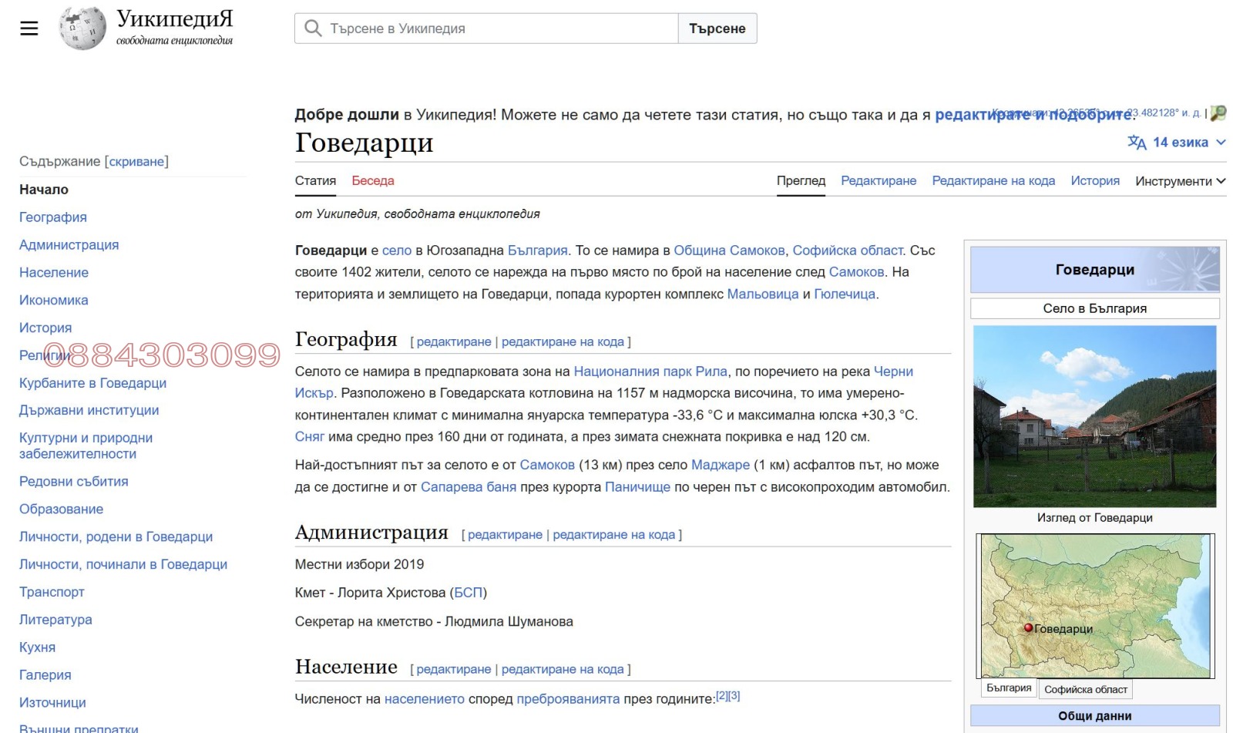Screen dimensions: 1233x733
Task: Click the red location marker on map
Action: pos(1028,628)
